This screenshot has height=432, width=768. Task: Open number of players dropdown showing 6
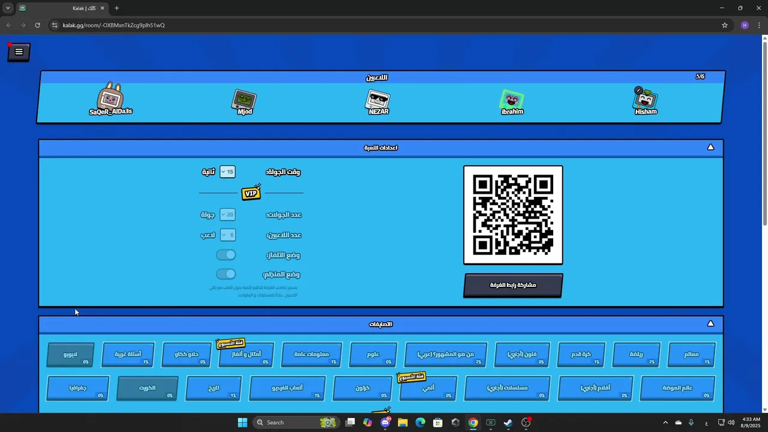pyautogui.click(x=227, y=235)
